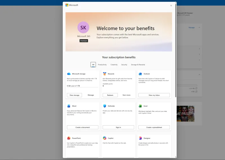Click the Microsoft storage card title
This screenshot has height=160, width=225.
tap(79, 74)
